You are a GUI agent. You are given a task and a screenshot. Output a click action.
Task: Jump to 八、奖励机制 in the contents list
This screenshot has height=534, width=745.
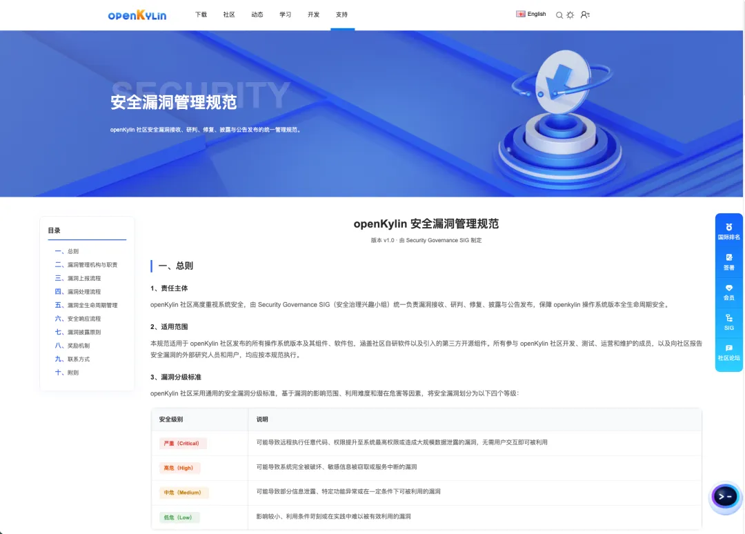[x=72, y=346]
